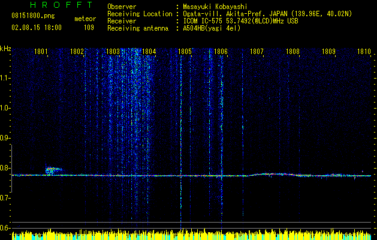The image size is (377, 240).
Task: Click the 1810 time marker
Action: [364, 52]
